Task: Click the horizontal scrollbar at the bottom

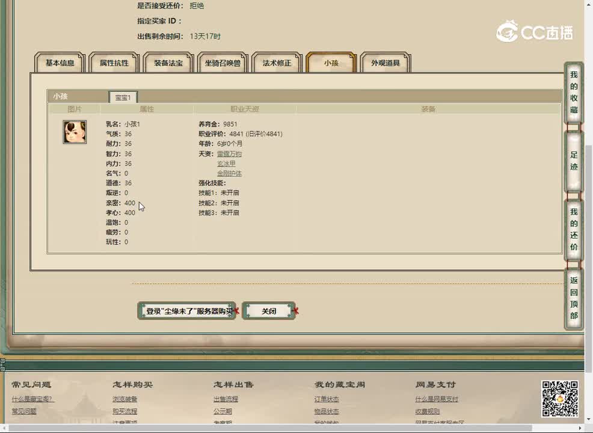Action: click(x=289, y=428)
